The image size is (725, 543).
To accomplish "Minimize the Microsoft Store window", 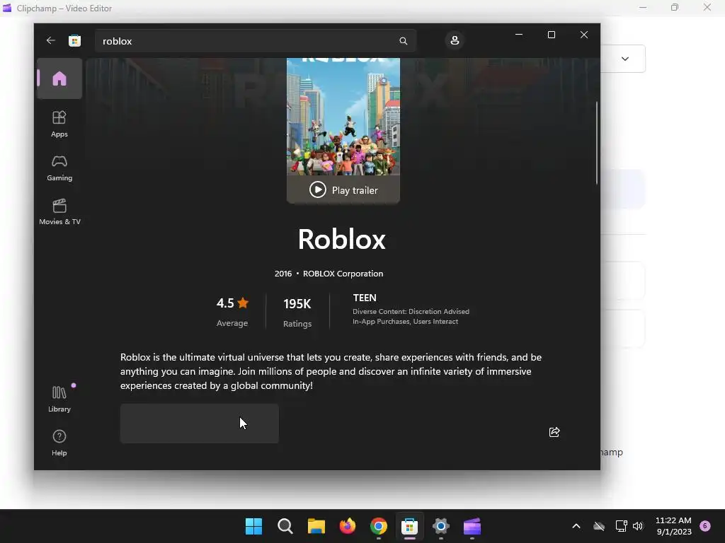I will tap(519, 35).
